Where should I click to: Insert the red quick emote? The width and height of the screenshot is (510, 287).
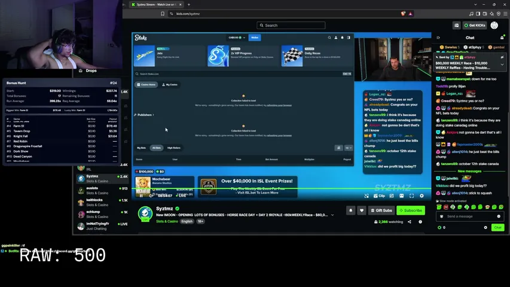click(446, 207)
